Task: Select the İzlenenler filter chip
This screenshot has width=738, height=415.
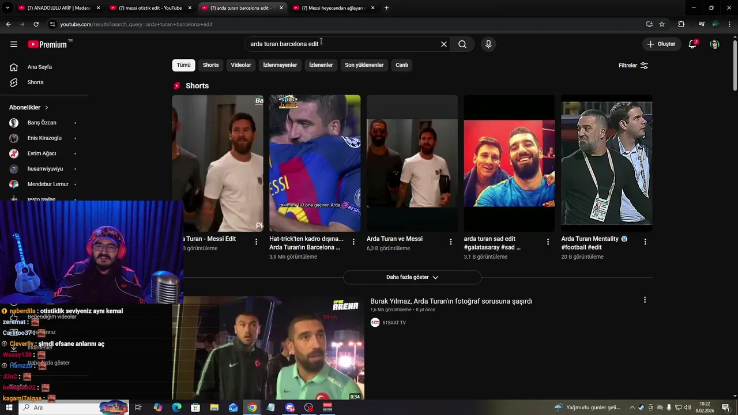Action: click(x=321, y=65)
